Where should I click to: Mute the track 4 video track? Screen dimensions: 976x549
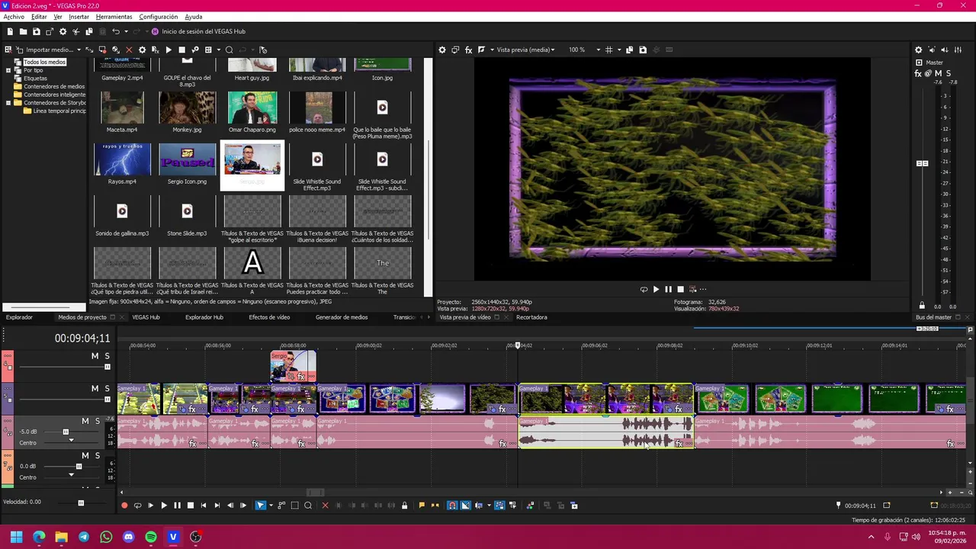(x=95, y=356)
